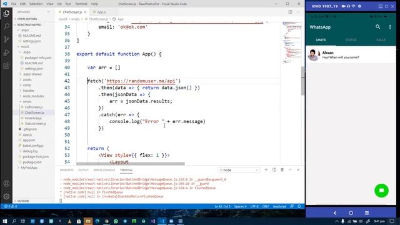Collapse the REACTNATIVEPRO section
The height and width of the screenshot is (225, 400).
(29, 24)
